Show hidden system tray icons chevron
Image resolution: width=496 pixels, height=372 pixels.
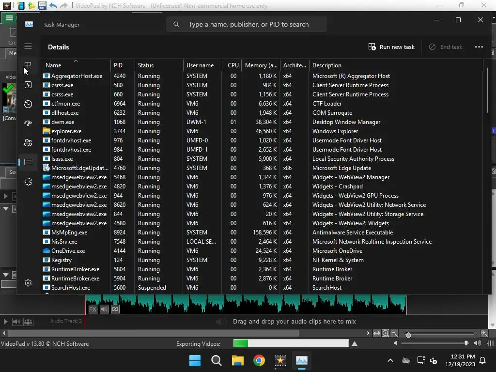pos(390,360)
